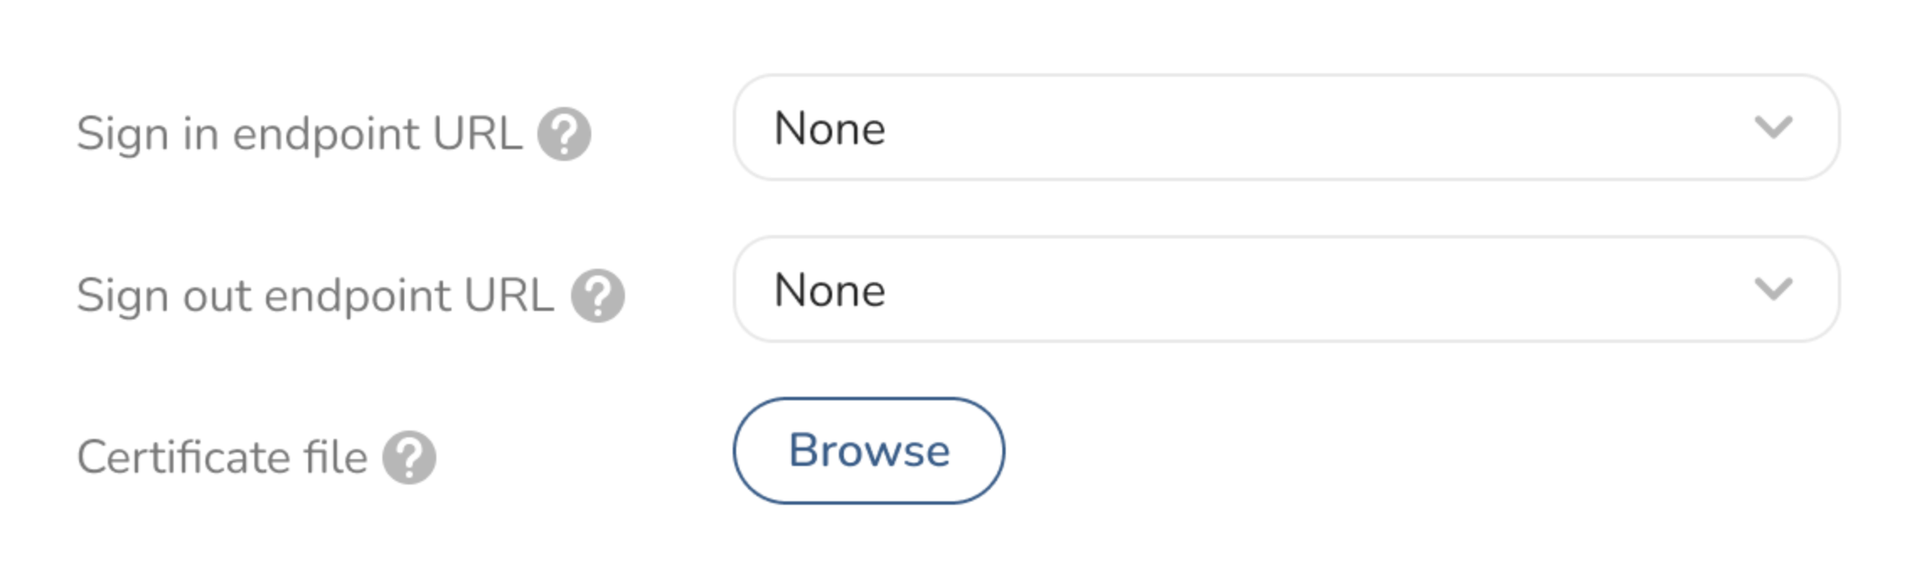Image resolution: width=1917 pixels, height=578 pixels.
Task: Open the Sign in endpoint URL dropdown
Action: (1285, 128)
